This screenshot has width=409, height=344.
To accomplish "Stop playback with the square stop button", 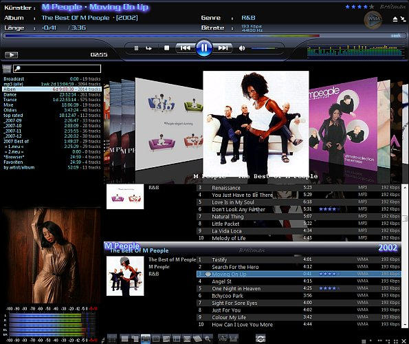I will coord(166,48).
